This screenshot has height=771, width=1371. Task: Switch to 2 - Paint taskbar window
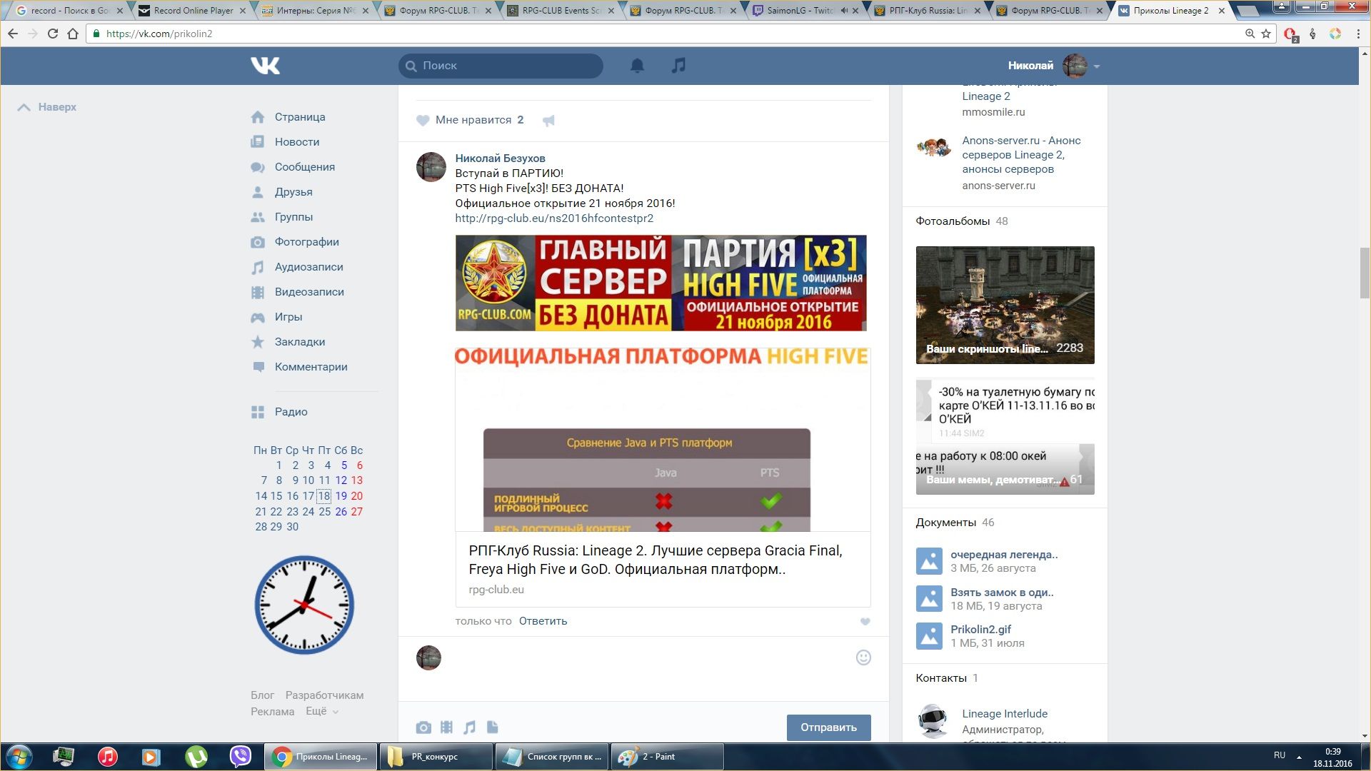[x=667, y=757]
